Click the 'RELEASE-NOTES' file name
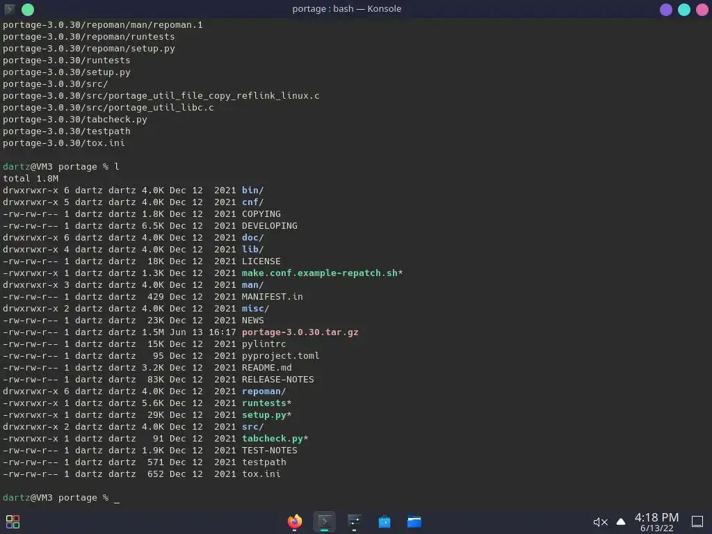Image resolution: width=712 pixels, height=534 pixels. (277, 379)
